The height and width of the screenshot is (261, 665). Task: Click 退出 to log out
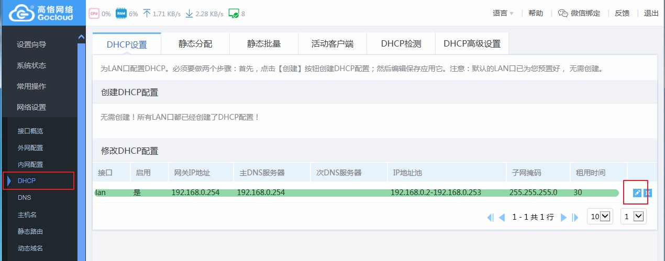tap(651, 14)
